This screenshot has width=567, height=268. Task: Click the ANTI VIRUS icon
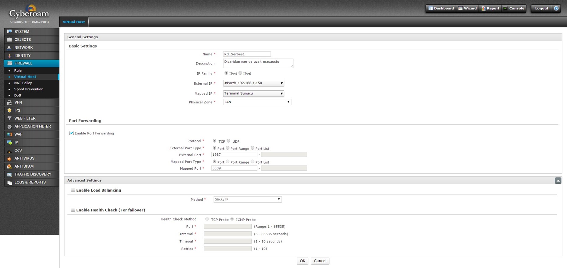click(9, 158)
